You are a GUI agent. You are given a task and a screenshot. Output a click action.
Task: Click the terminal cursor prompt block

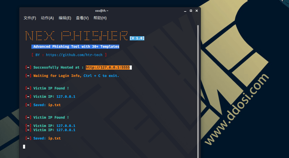[24, 147]
